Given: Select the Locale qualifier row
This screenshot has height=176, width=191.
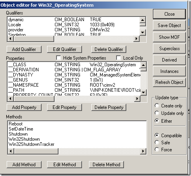Looking at the screenshot, I should pos(73,25).
